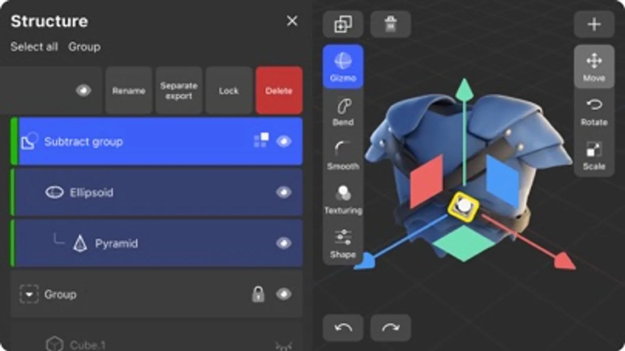Image resolution: width=625 pixels, height=351 pixels.
Task: Click Select all in Structure panel
Action: pyautogui.click(x=34, y=47)
